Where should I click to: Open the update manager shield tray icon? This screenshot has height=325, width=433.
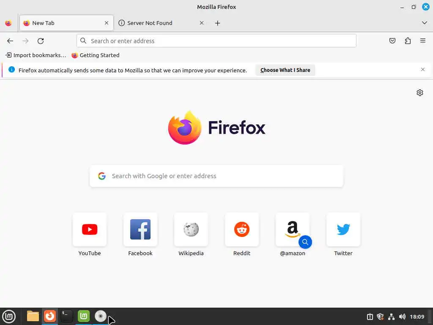(x=380, y=317)
